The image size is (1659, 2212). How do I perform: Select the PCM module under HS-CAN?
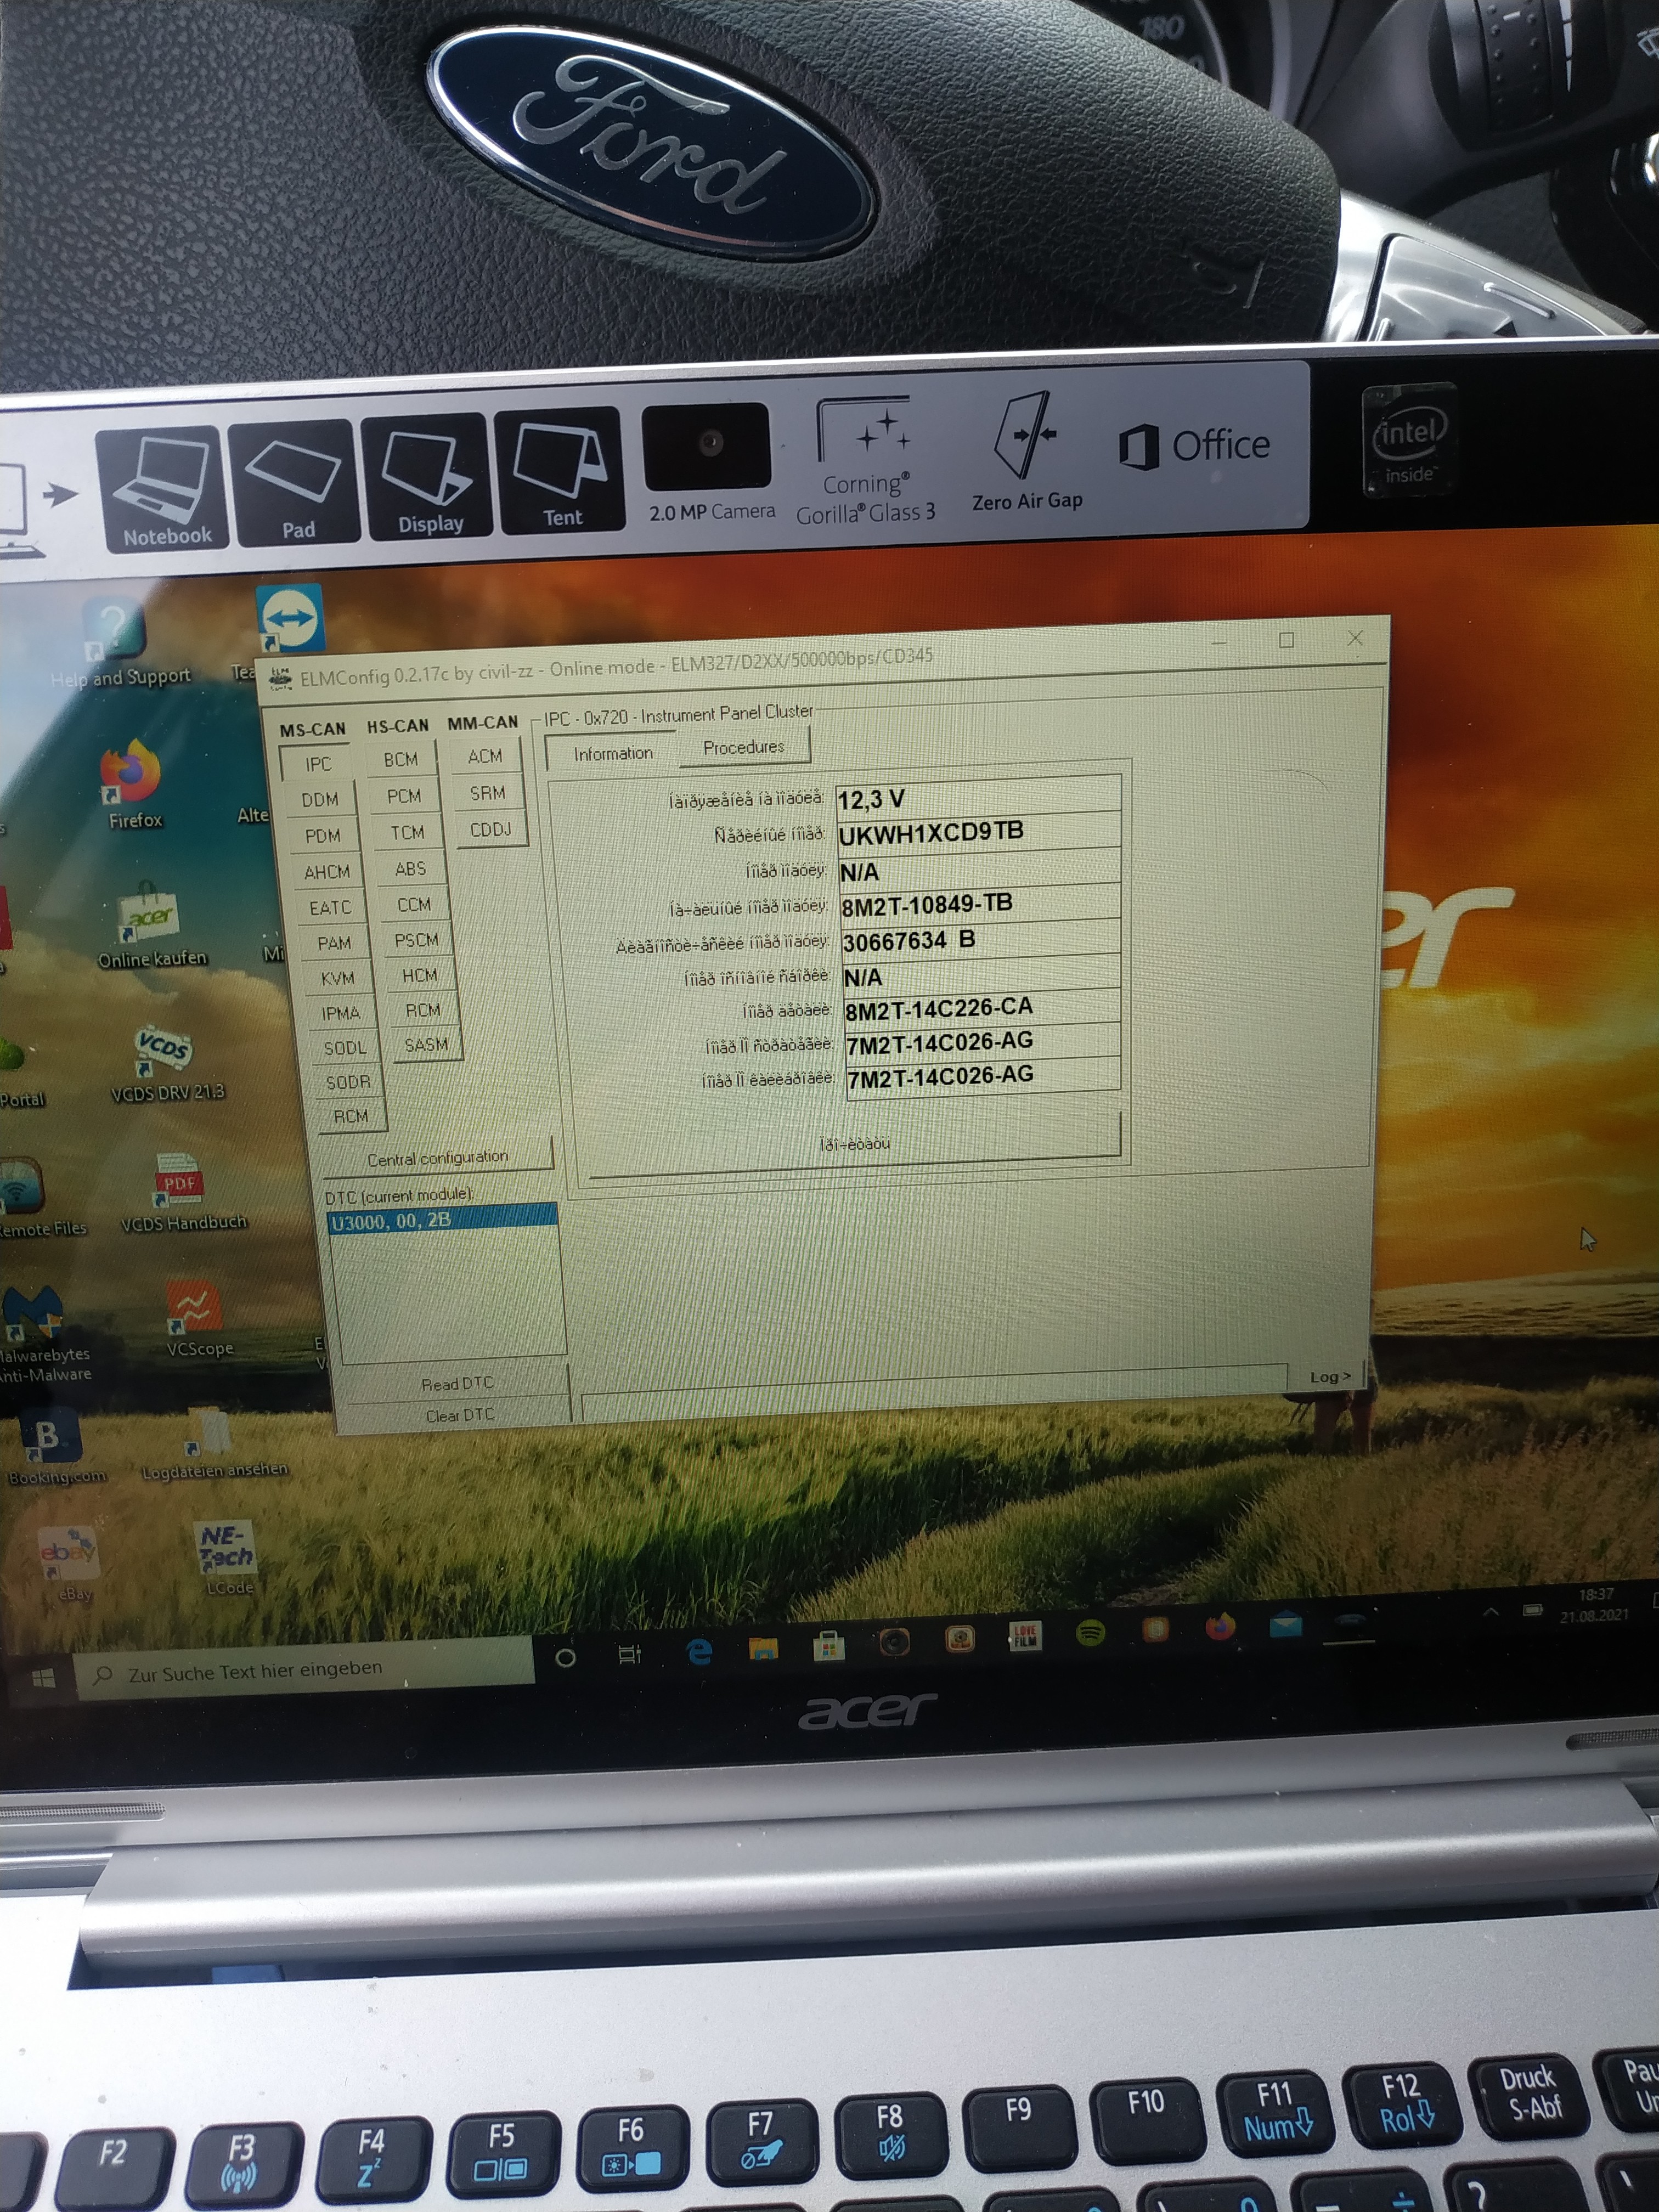coord(404,797)
